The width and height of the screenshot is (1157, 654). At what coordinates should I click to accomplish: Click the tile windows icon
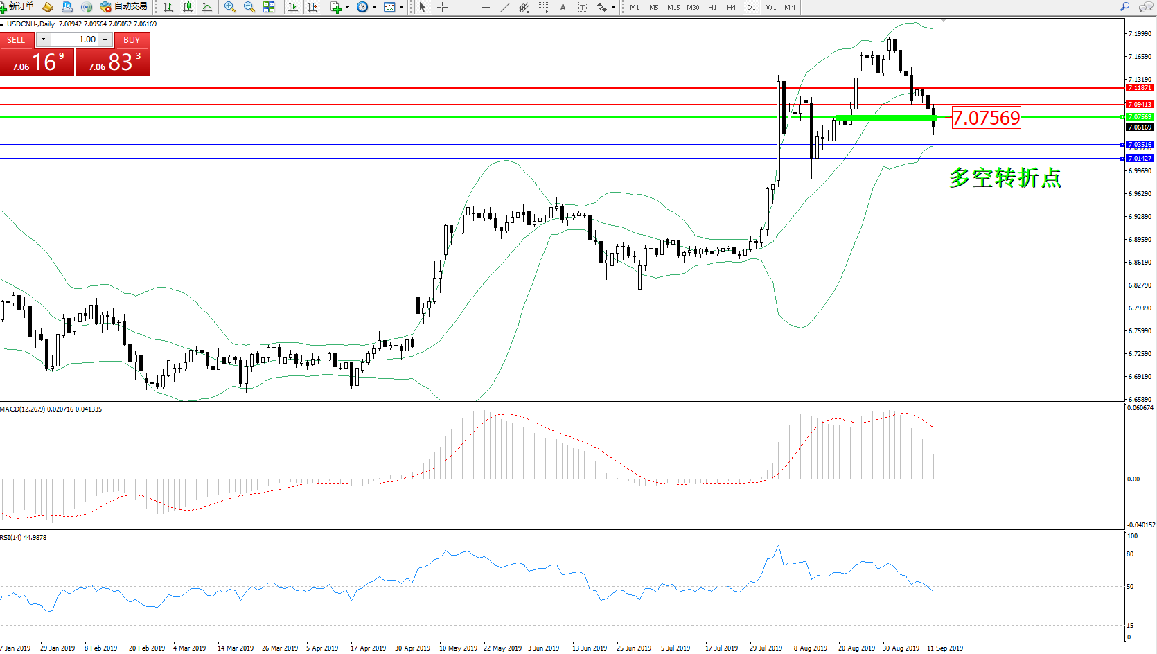(269, 7)
